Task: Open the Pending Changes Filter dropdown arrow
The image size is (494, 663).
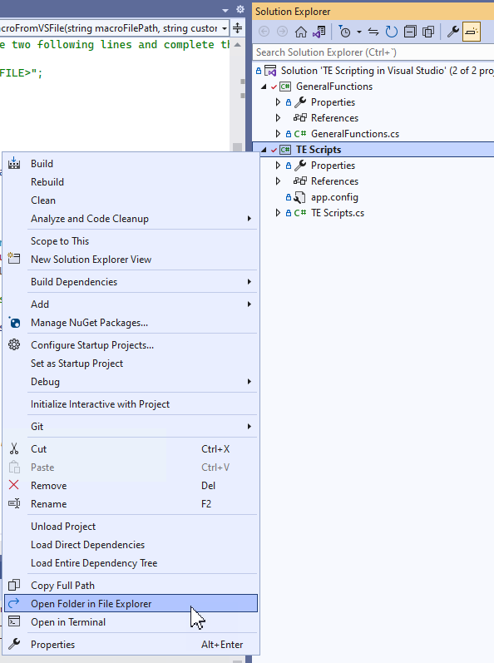Action: (358, 32)
